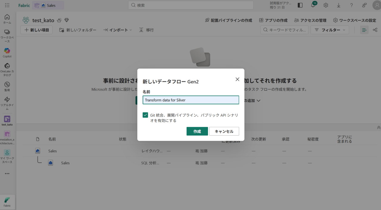The image size is (381, 210).
Task: Collapse the task flow panel chevron
Action: click(x=379, y=127)
